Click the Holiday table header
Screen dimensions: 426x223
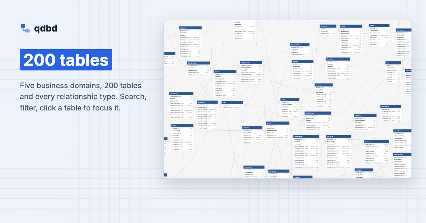point(324,85)
